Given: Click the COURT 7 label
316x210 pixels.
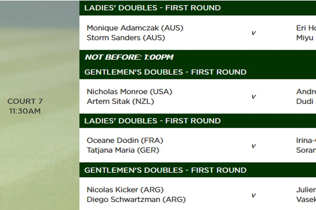Looking at the screenshot, I should click(25, 101).
